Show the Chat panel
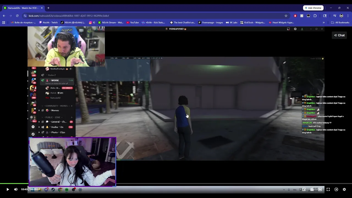The width and height of the screenshot is (352, 198). pyautogui.click(x=339, y=35)
